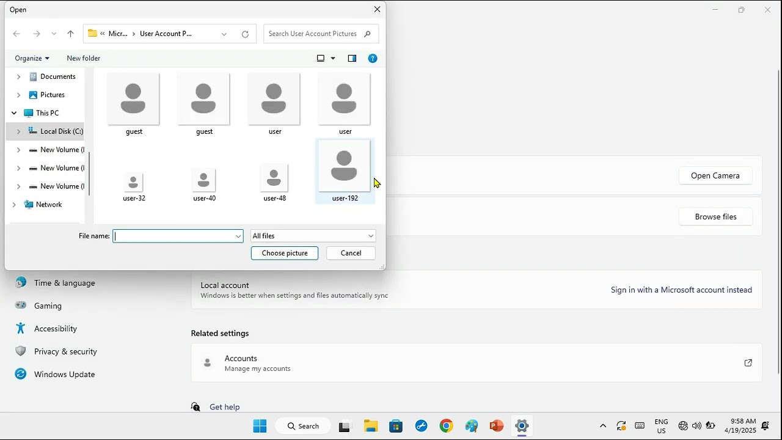
Task: Click navigation pane scrollbar
Action: 89,174
